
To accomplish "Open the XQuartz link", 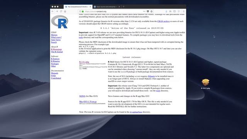I will [151, 76].
